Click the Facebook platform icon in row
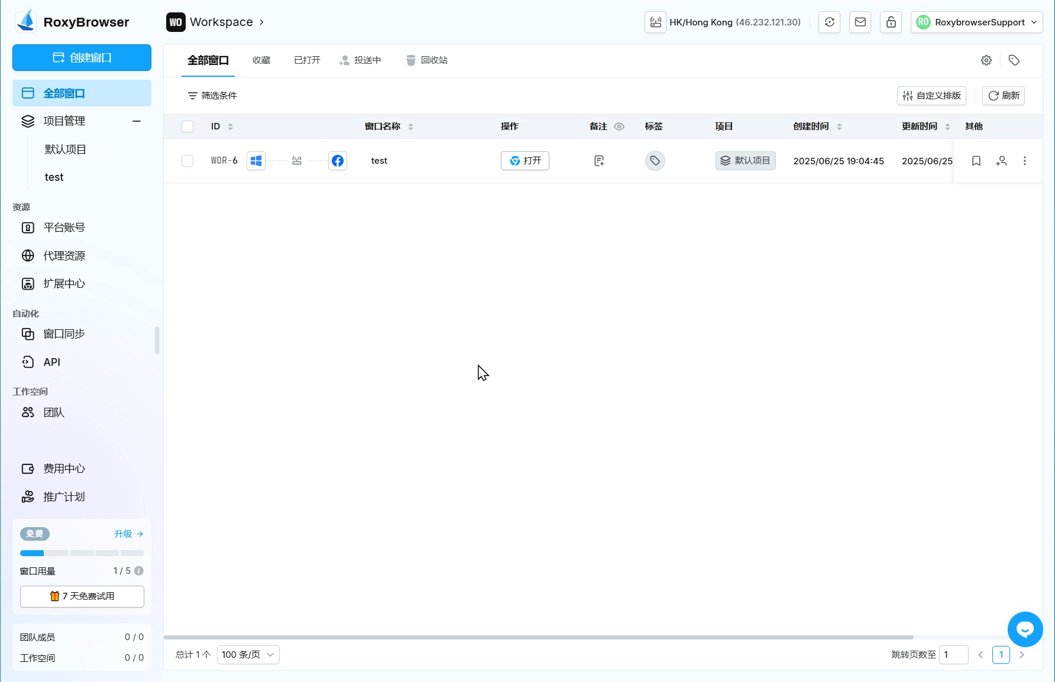1055x682 pixels. tap(338, 161)
